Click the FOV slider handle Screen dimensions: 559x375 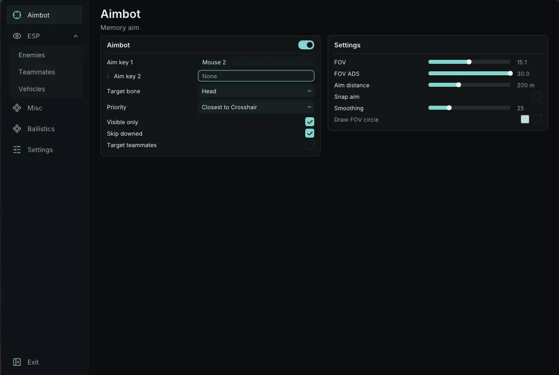[x=469, y=62]
